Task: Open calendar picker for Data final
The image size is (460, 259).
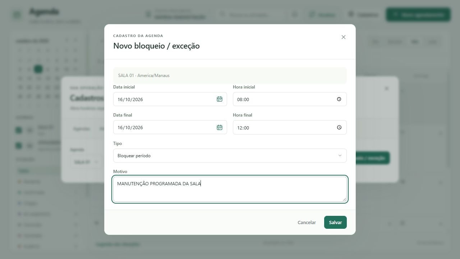Action: (x=220, y=127)
